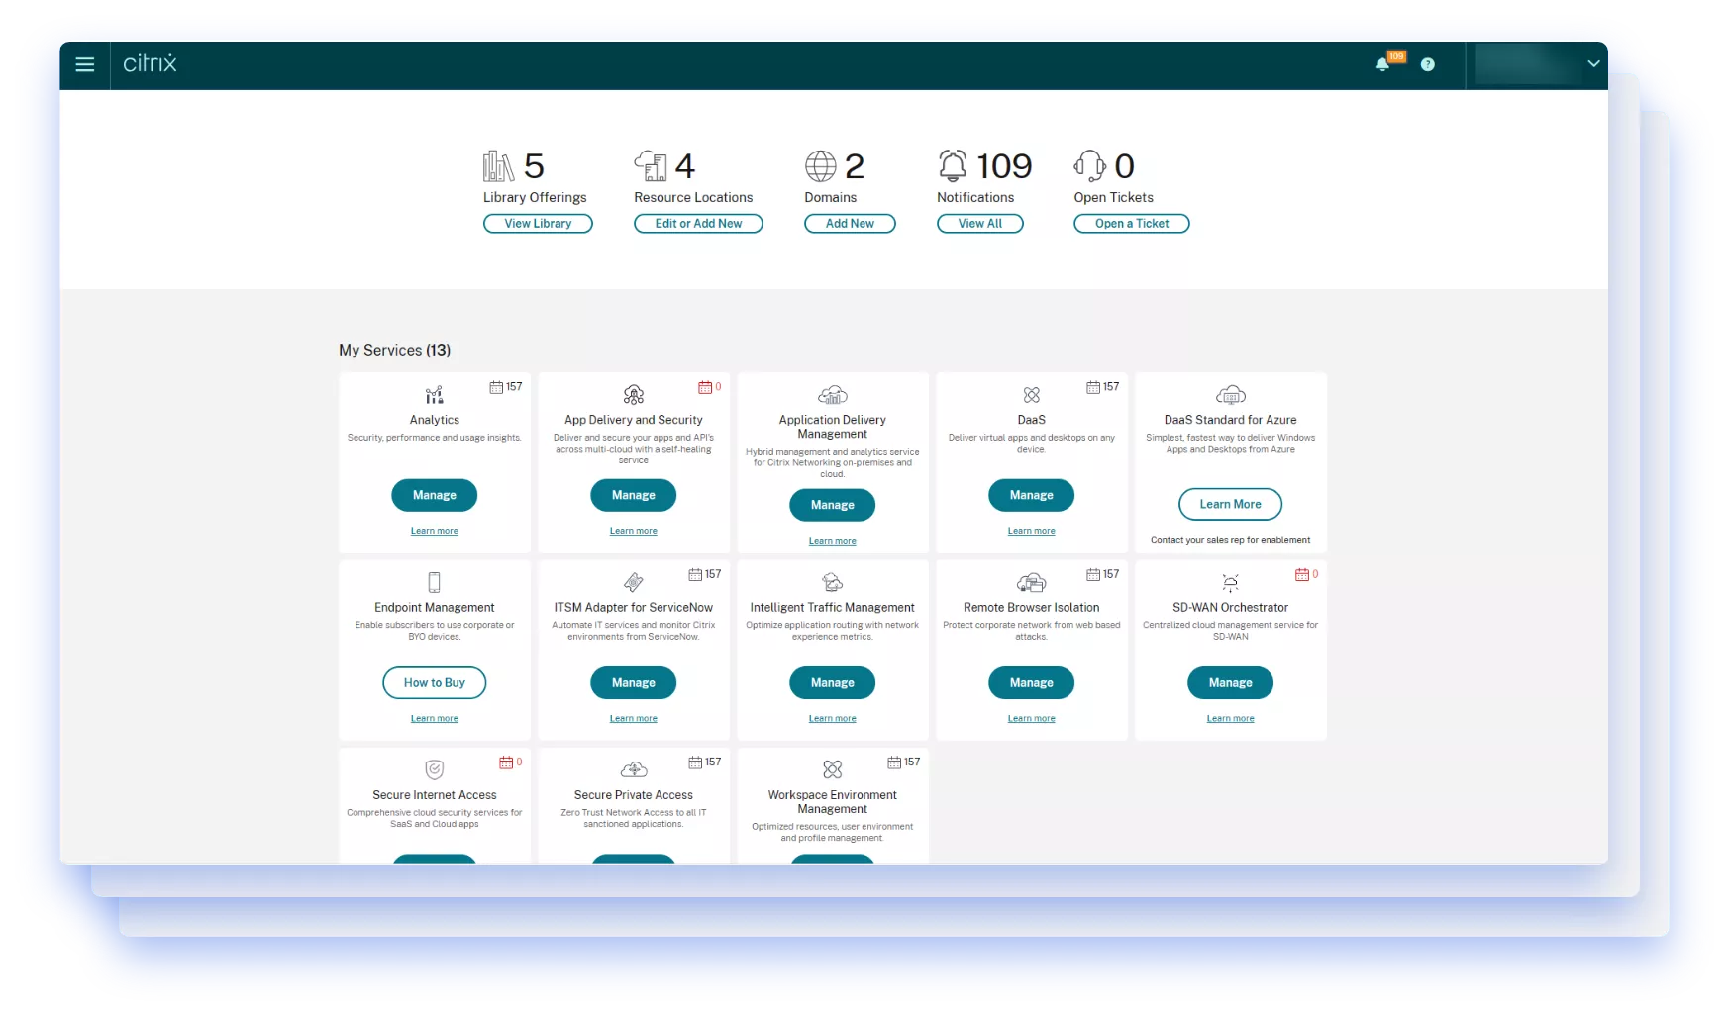Click the Resource Locations cloud icon
The height and width of the screenshot is (1016, 1729).
coord(651,166)
